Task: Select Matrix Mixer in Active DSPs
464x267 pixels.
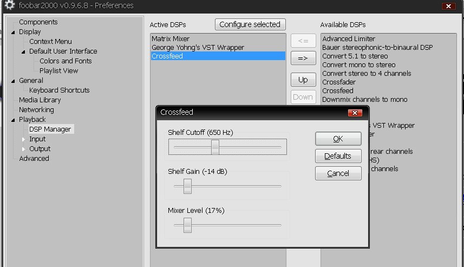Action: pyautogui.click(x=218, y=39)
